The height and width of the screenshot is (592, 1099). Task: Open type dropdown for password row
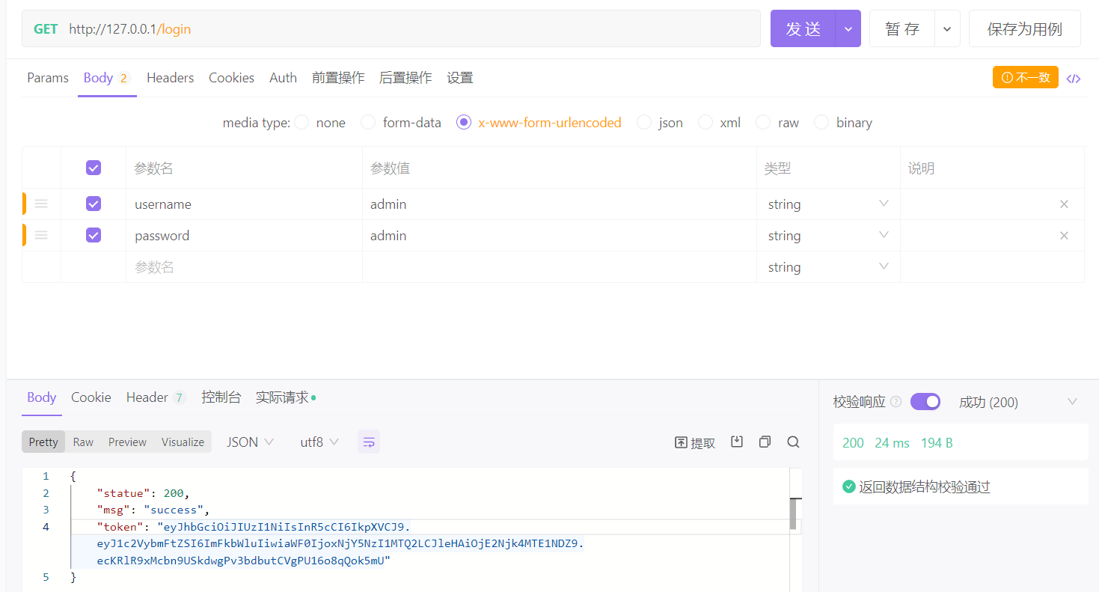(x=828, y=236)
